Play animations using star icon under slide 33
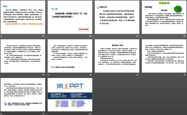The height and width of the screenshot is (115, 187). (x=2, y=114)
